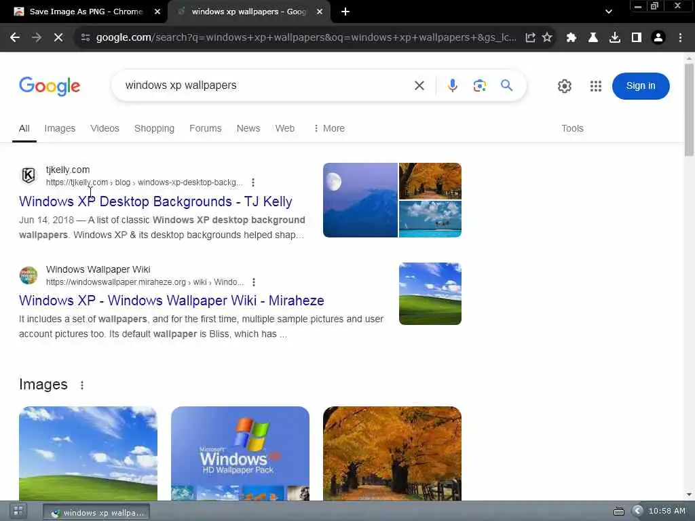Share this page from address bar
695x521 pixels.
530,38
